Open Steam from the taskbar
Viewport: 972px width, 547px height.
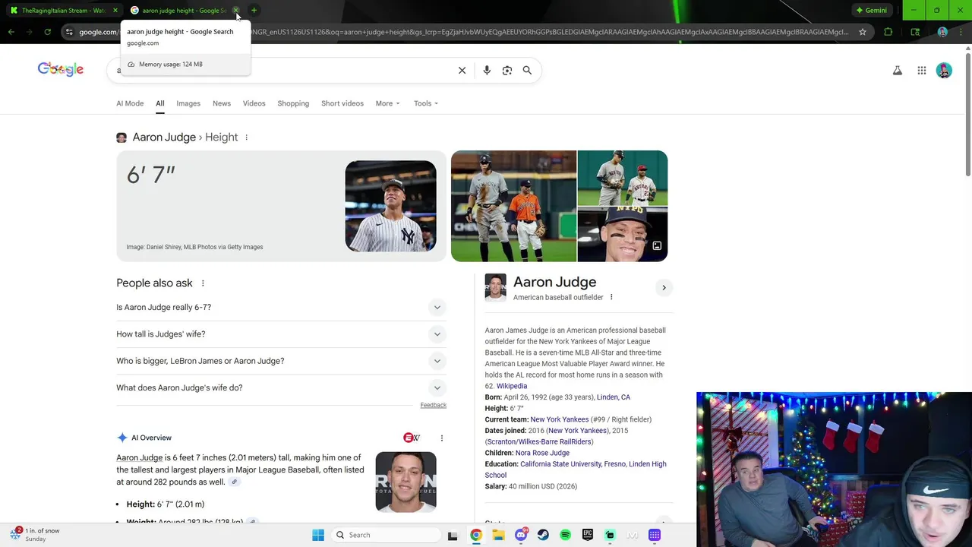click(543, 535)
